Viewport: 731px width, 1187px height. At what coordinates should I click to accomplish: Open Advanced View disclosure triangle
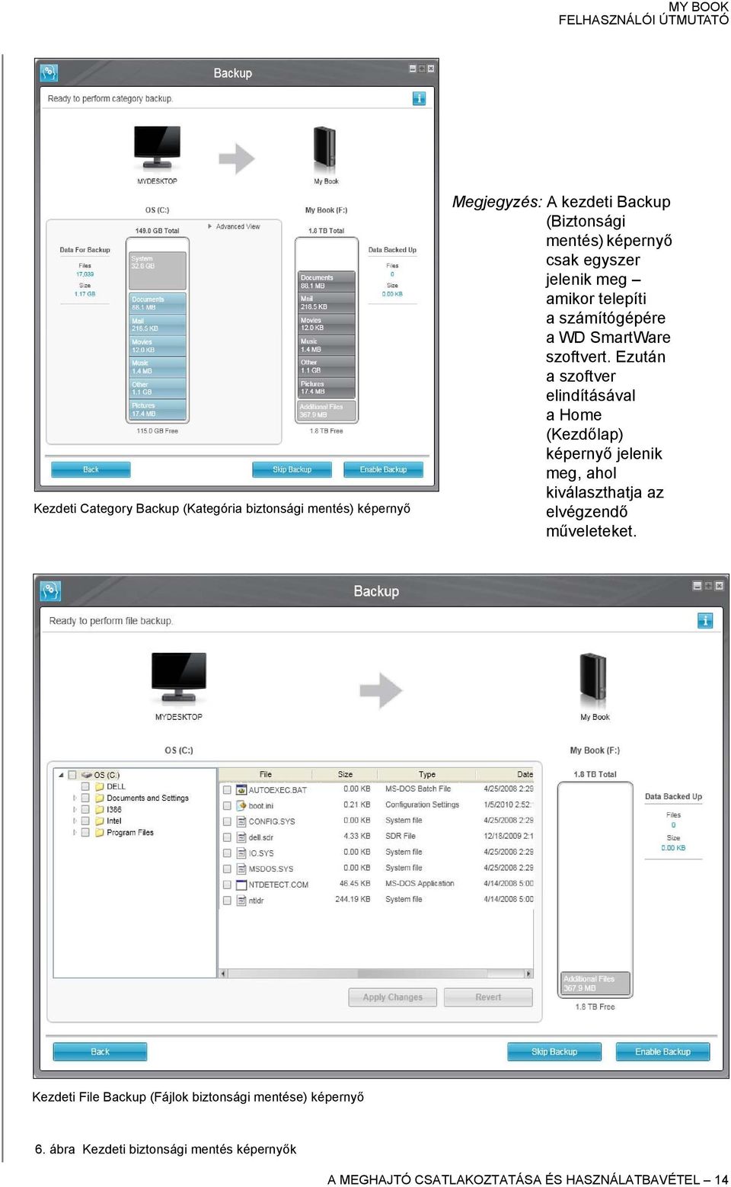click(x=210, y=226)
